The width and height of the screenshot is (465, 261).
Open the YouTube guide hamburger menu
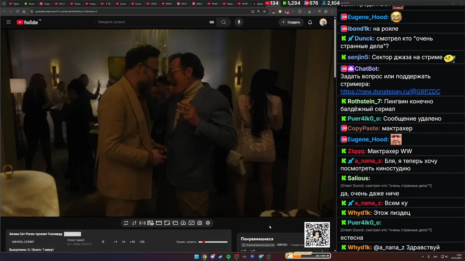point(8,22)
